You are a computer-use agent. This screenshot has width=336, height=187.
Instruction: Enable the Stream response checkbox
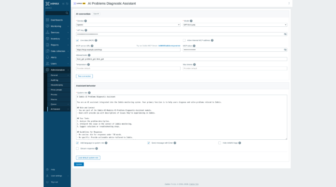(x=77, y=148)
